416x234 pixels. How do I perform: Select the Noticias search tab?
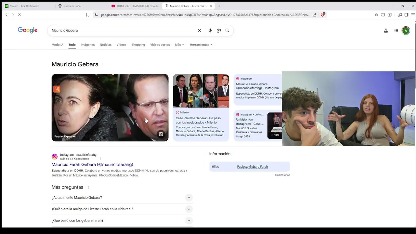106,45
